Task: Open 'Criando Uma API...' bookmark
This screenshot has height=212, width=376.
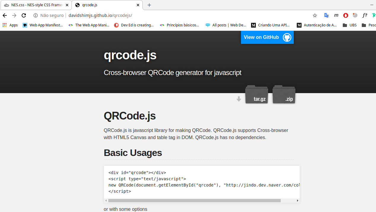Action: pos(270,25)
